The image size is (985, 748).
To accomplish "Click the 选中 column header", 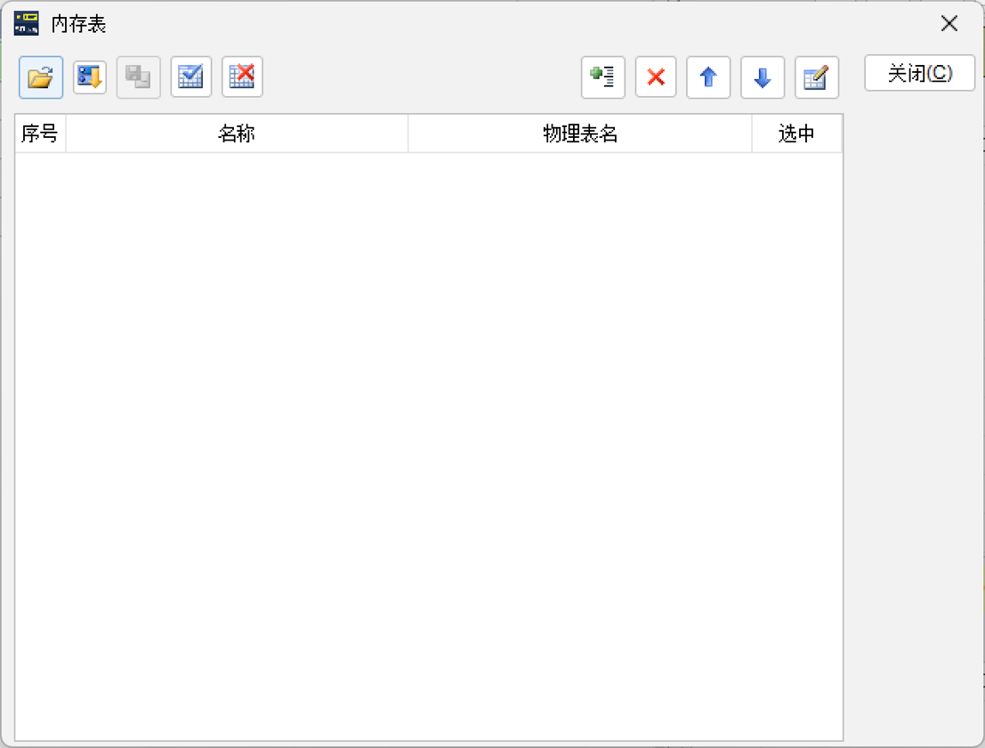I will click(796, 133).
